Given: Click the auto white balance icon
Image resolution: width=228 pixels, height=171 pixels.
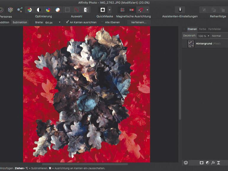Looking at the screenshot, I should pyautogui.click(x=58, y=10).
